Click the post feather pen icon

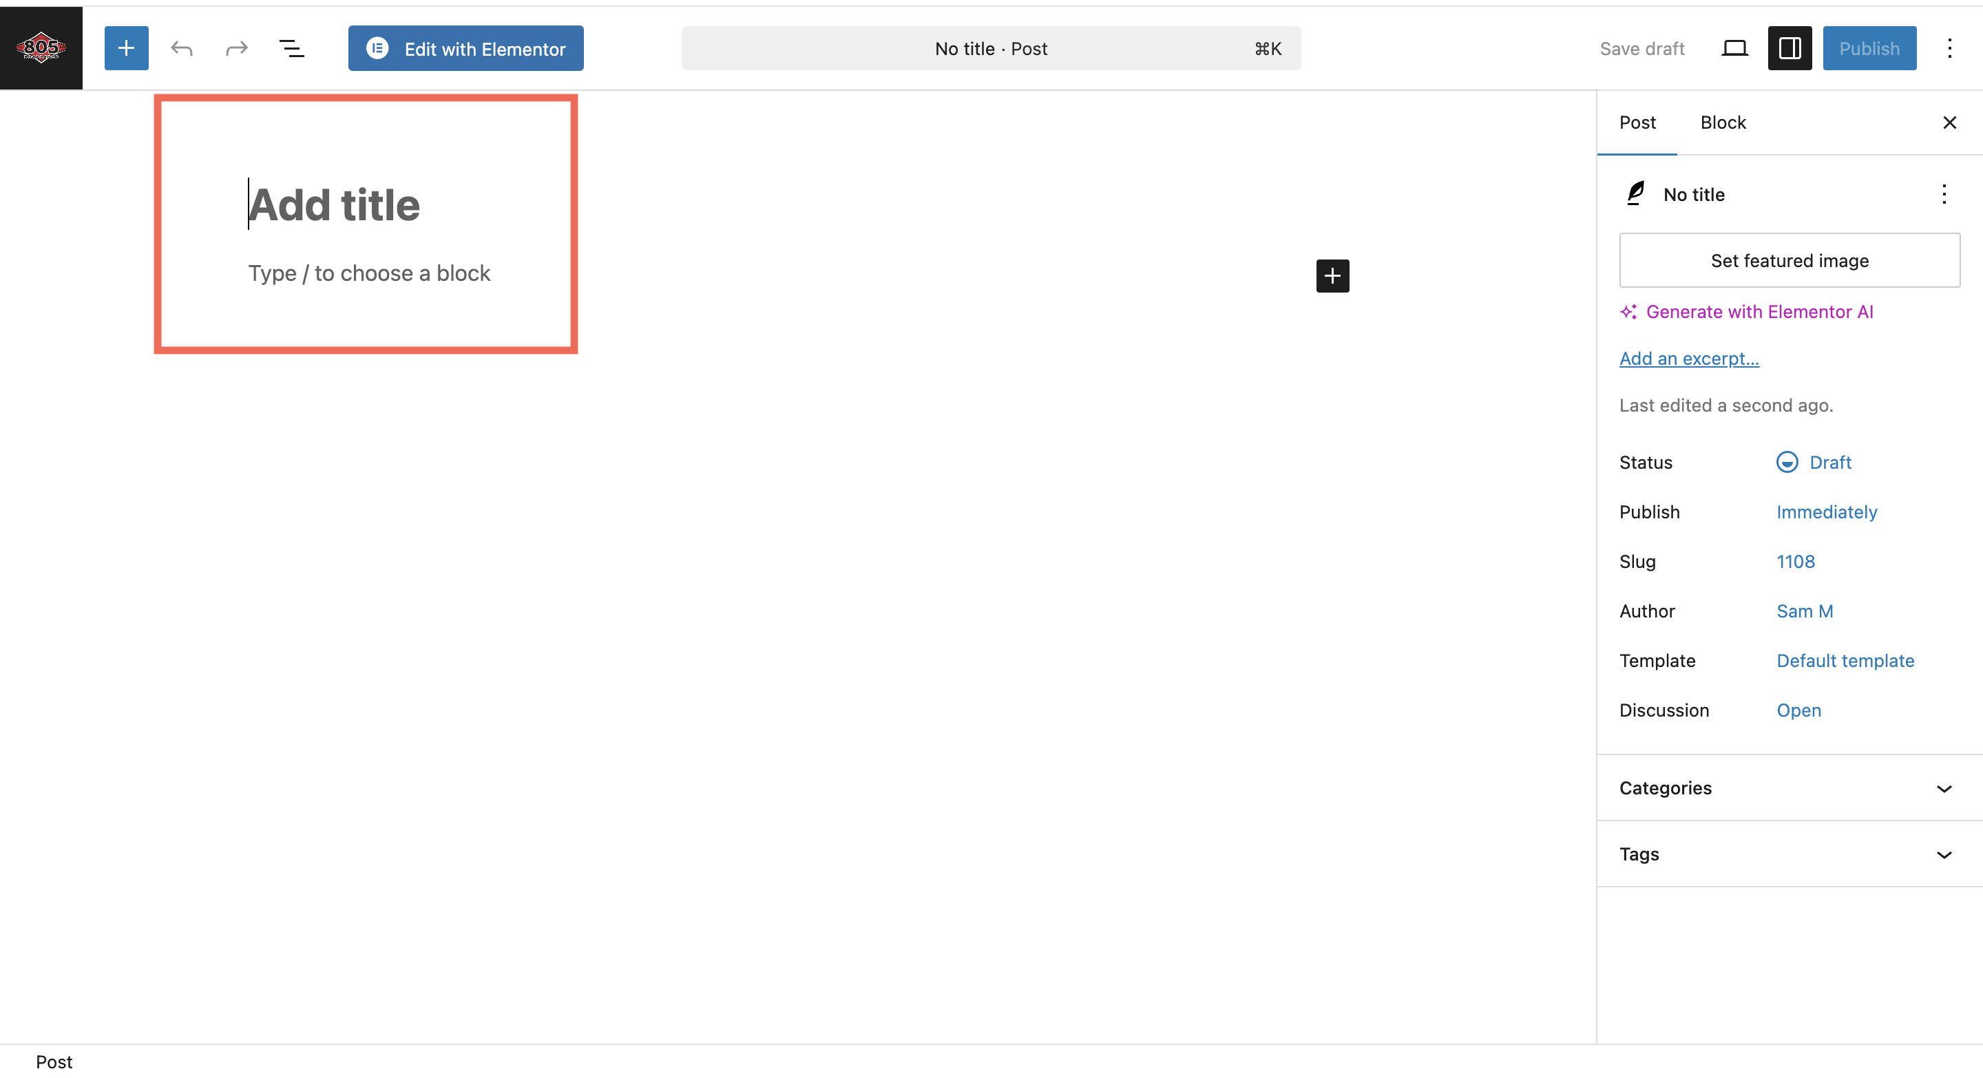click(x=1636, y=194)
